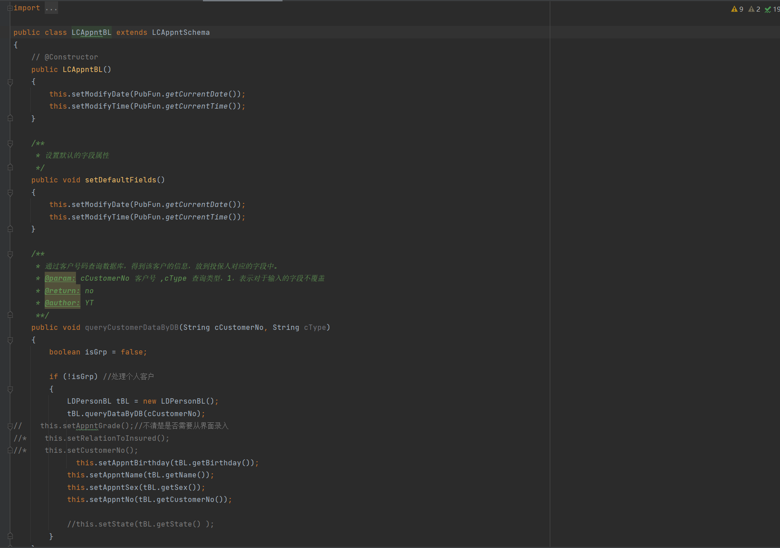This screenshot has width=780, height=548.
Task: Click fold end marker of setDefaultFields closing brace
Action: (10, 229)
